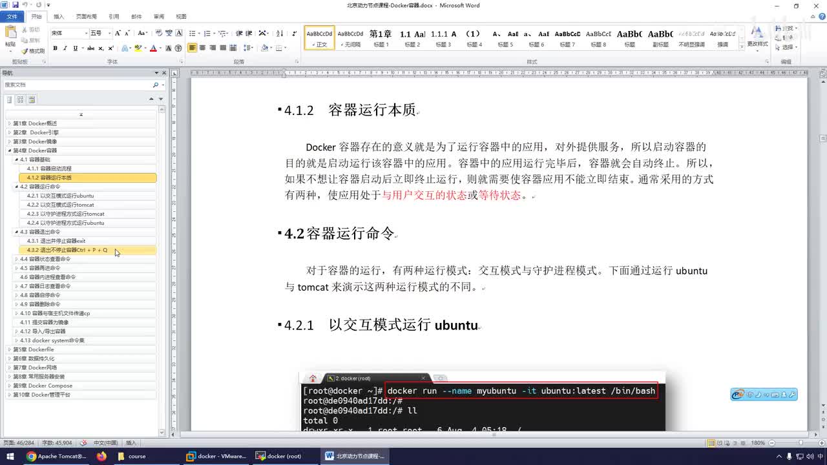This screenshot has width=827, height=465.
Task: Increase font size with grow font icon
Action: pyautogui.click(x=118, y=33)
